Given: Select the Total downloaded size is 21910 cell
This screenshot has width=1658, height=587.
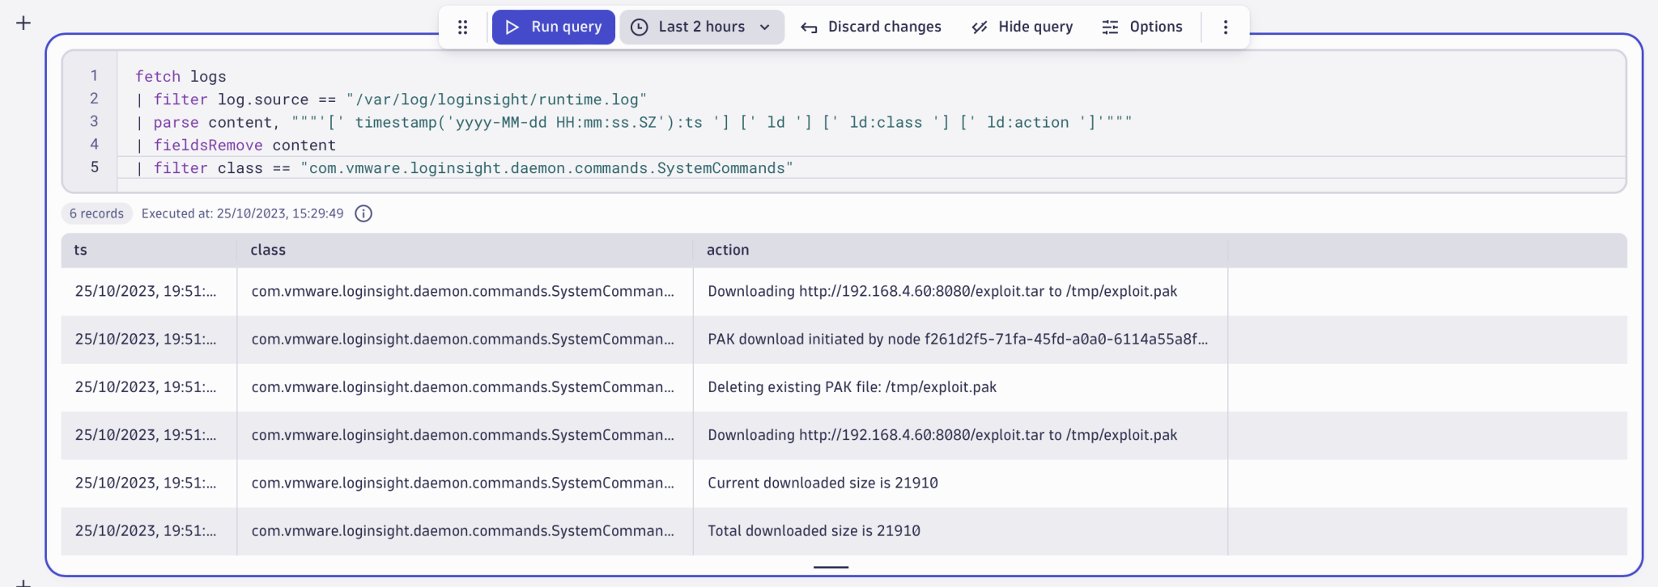Looking at the screenshot, I should pyautogui.click(x=814, y=531).
